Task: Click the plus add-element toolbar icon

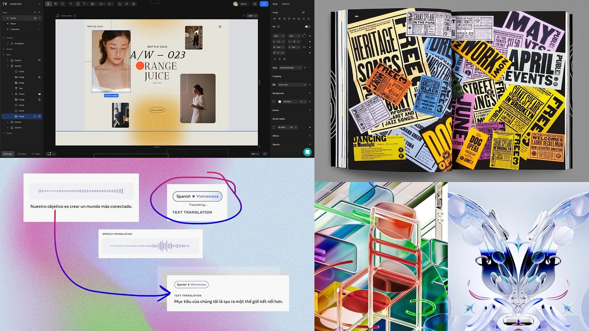Action: coord(71,4)
